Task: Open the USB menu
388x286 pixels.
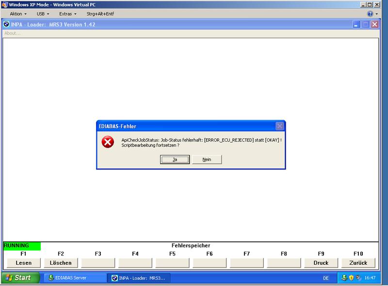Action: 43,14
